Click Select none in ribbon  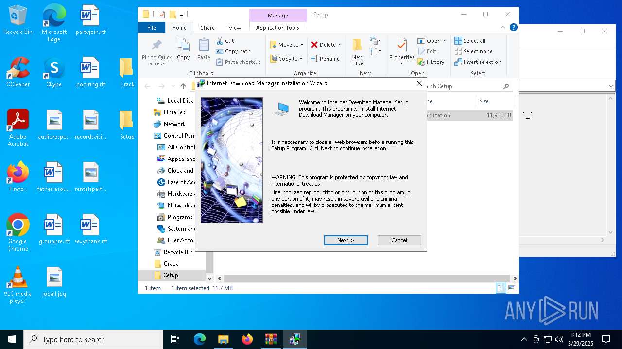(x=473, y=51)
